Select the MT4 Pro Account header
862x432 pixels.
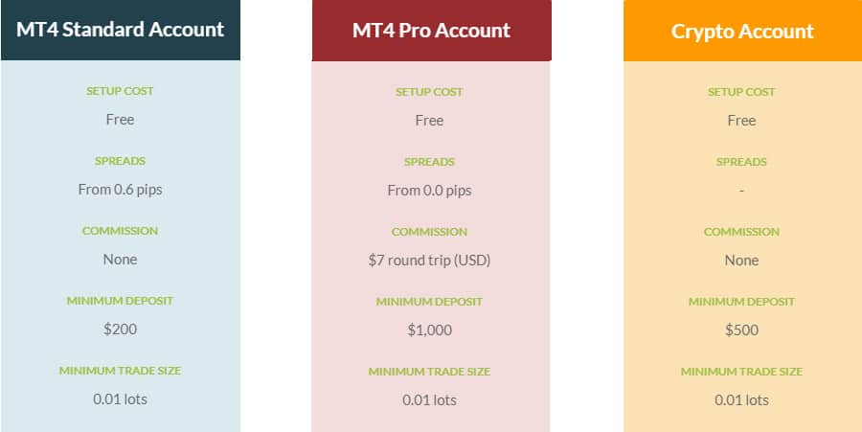tap(431, 31)
